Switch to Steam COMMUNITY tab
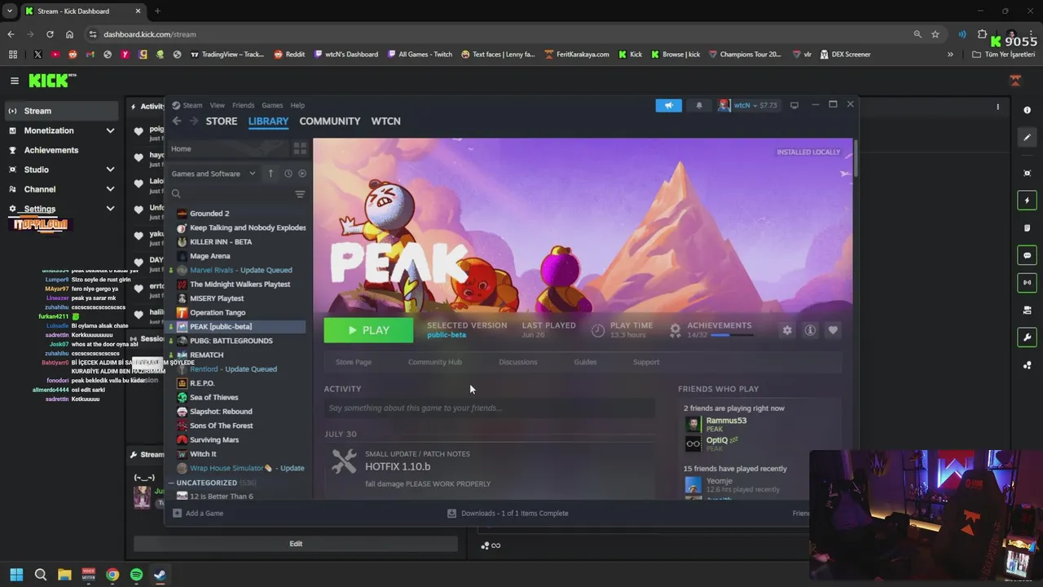Viewport: 1043px width, 587px height. pos(329,121)
